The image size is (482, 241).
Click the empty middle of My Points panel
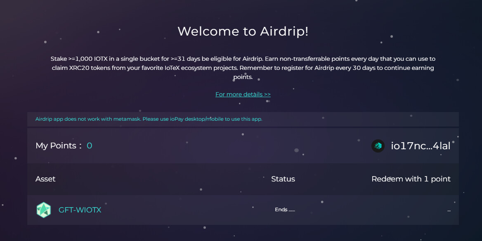(231, 146)
